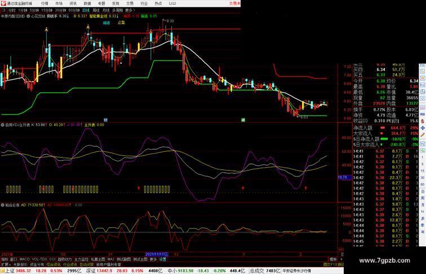Open the 模板 template dropdown
Screen dimensions: 426x274
click(x=333, y=259)
